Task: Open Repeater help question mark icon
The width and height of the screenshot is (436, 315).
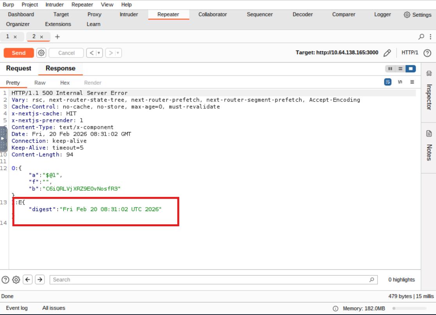Action: (427, 53)
